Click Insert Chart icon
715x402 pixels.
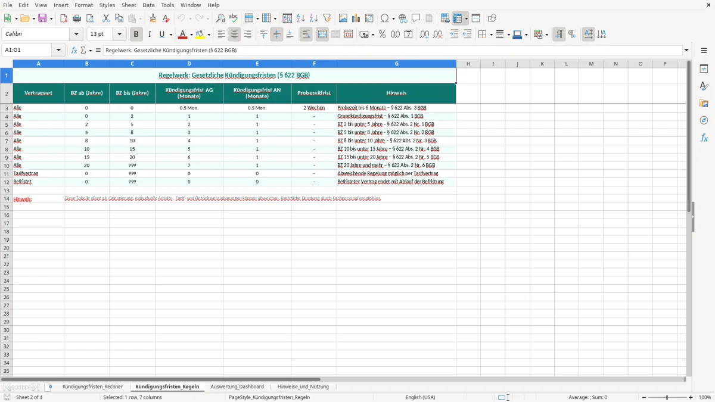pos(356,18)
